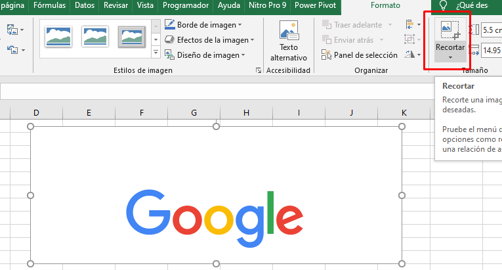
Task: Select column F header
Action: click(142, 112)
